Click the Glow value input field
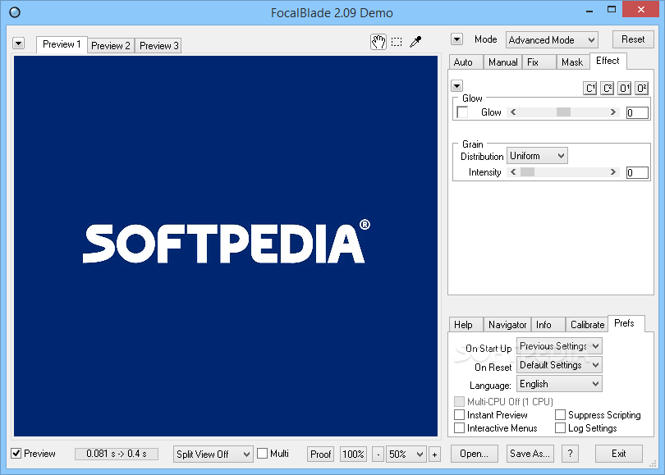Image resolution: width=665 pixels, height=475 pixels. point(637,112)
